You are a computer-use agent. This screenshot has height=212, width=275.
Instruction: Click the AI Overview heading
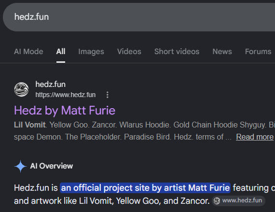(x=52, y=166)
